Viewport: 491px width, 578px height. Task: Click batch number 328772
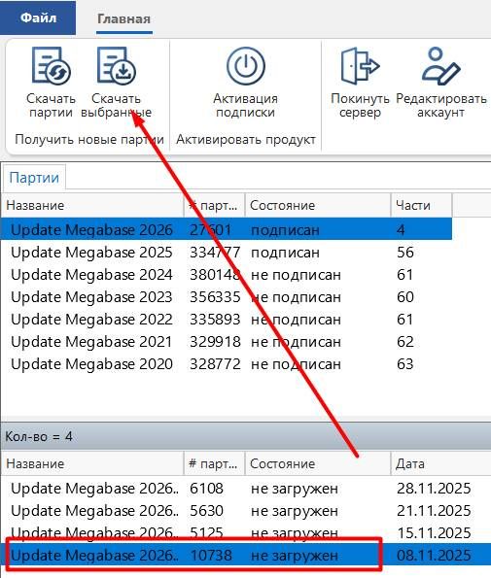coord(215,364)
